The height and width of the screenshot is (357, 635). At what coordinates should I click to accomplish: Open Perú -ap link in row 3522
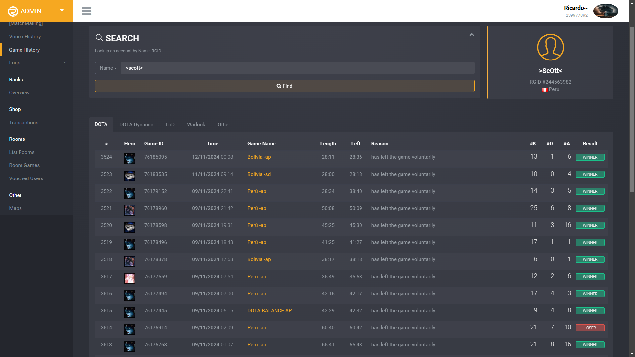257,191
